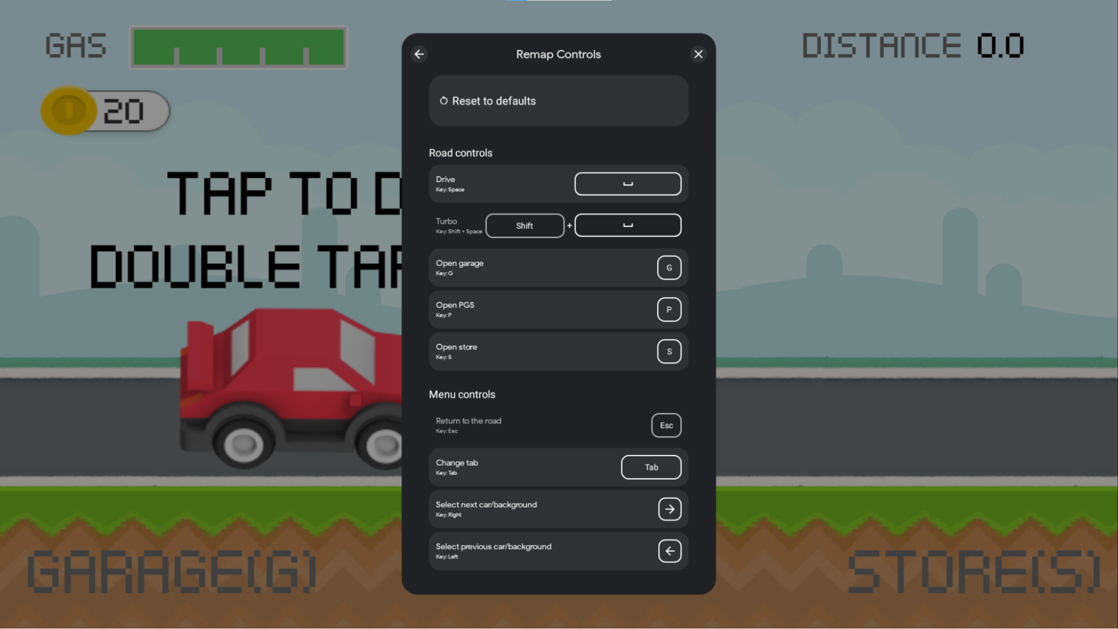Click the Return to road Esc button
Image resolution: width=1118 pixels, height=629 pixels.
[666, 425]
